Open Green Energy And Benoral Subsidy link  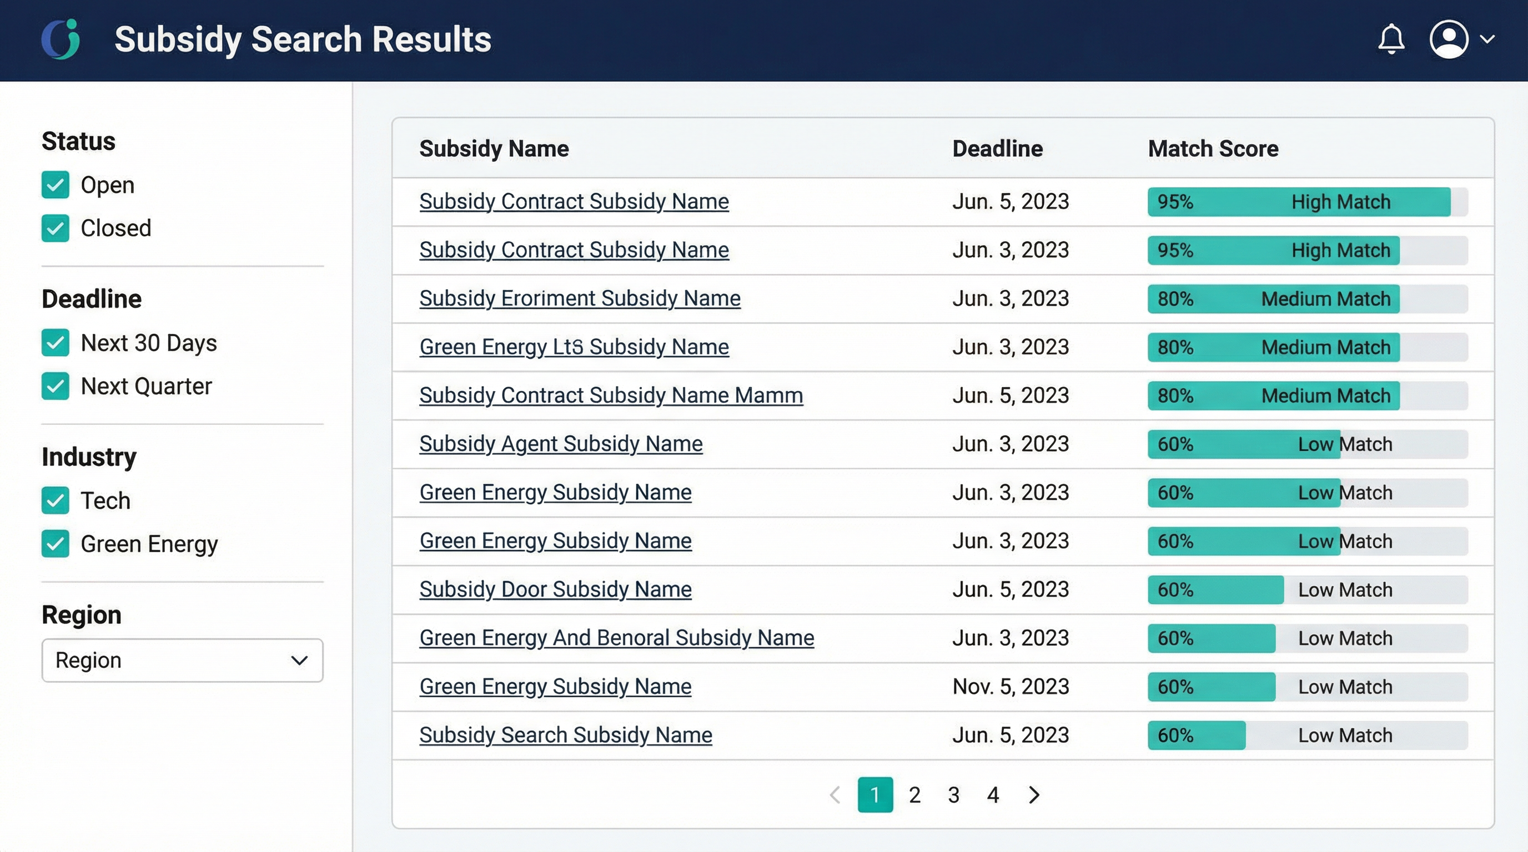click(x=616, y=637)
